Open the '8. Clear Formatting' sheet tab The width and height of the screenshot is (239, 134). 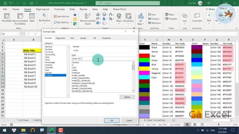click(x=154, y=120)
